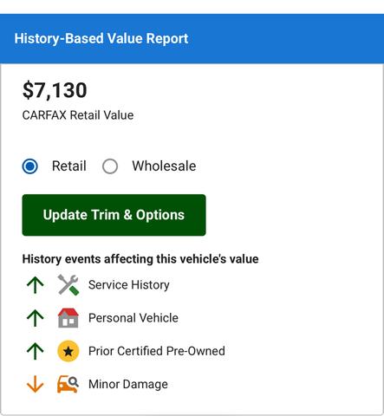Click the Prior Certified Pre-Owned text
Viewport: 384px width, 416px height.
[157, 351]
